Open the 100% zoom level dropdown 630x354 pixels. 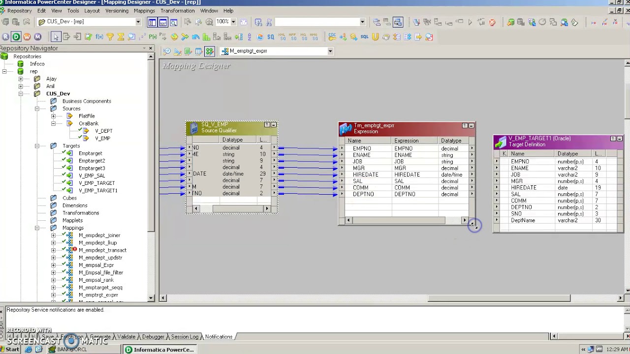(x=233, y=22)
